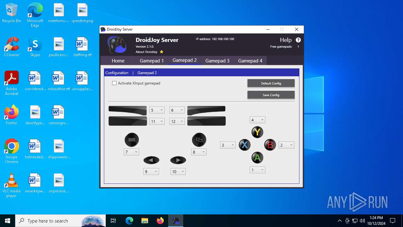
Task: Click the taskbar clock showing 1:24 PM
Action: 376,221
